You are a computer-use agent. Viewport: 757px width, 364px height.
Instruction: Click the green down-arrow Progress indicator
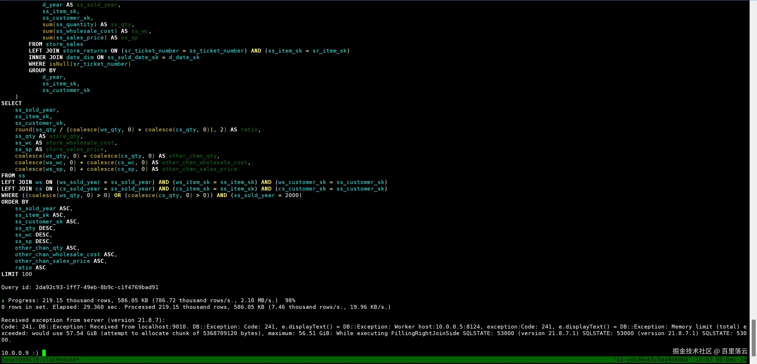3,300
